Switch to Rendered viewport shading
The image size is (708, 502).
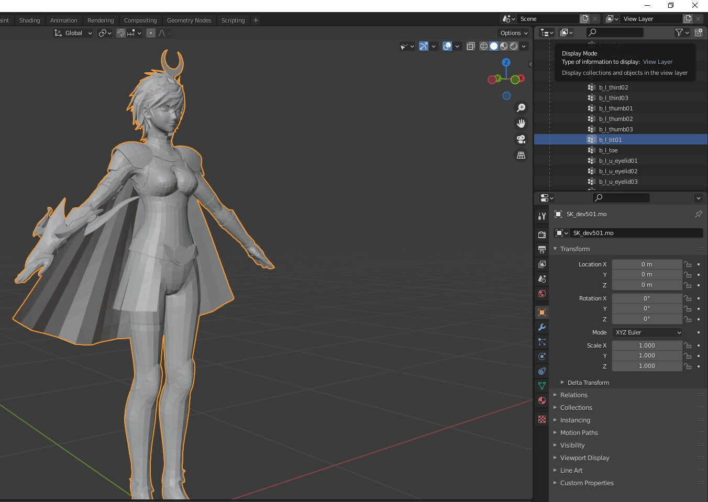pyautogui.click(x=514, y=46)
